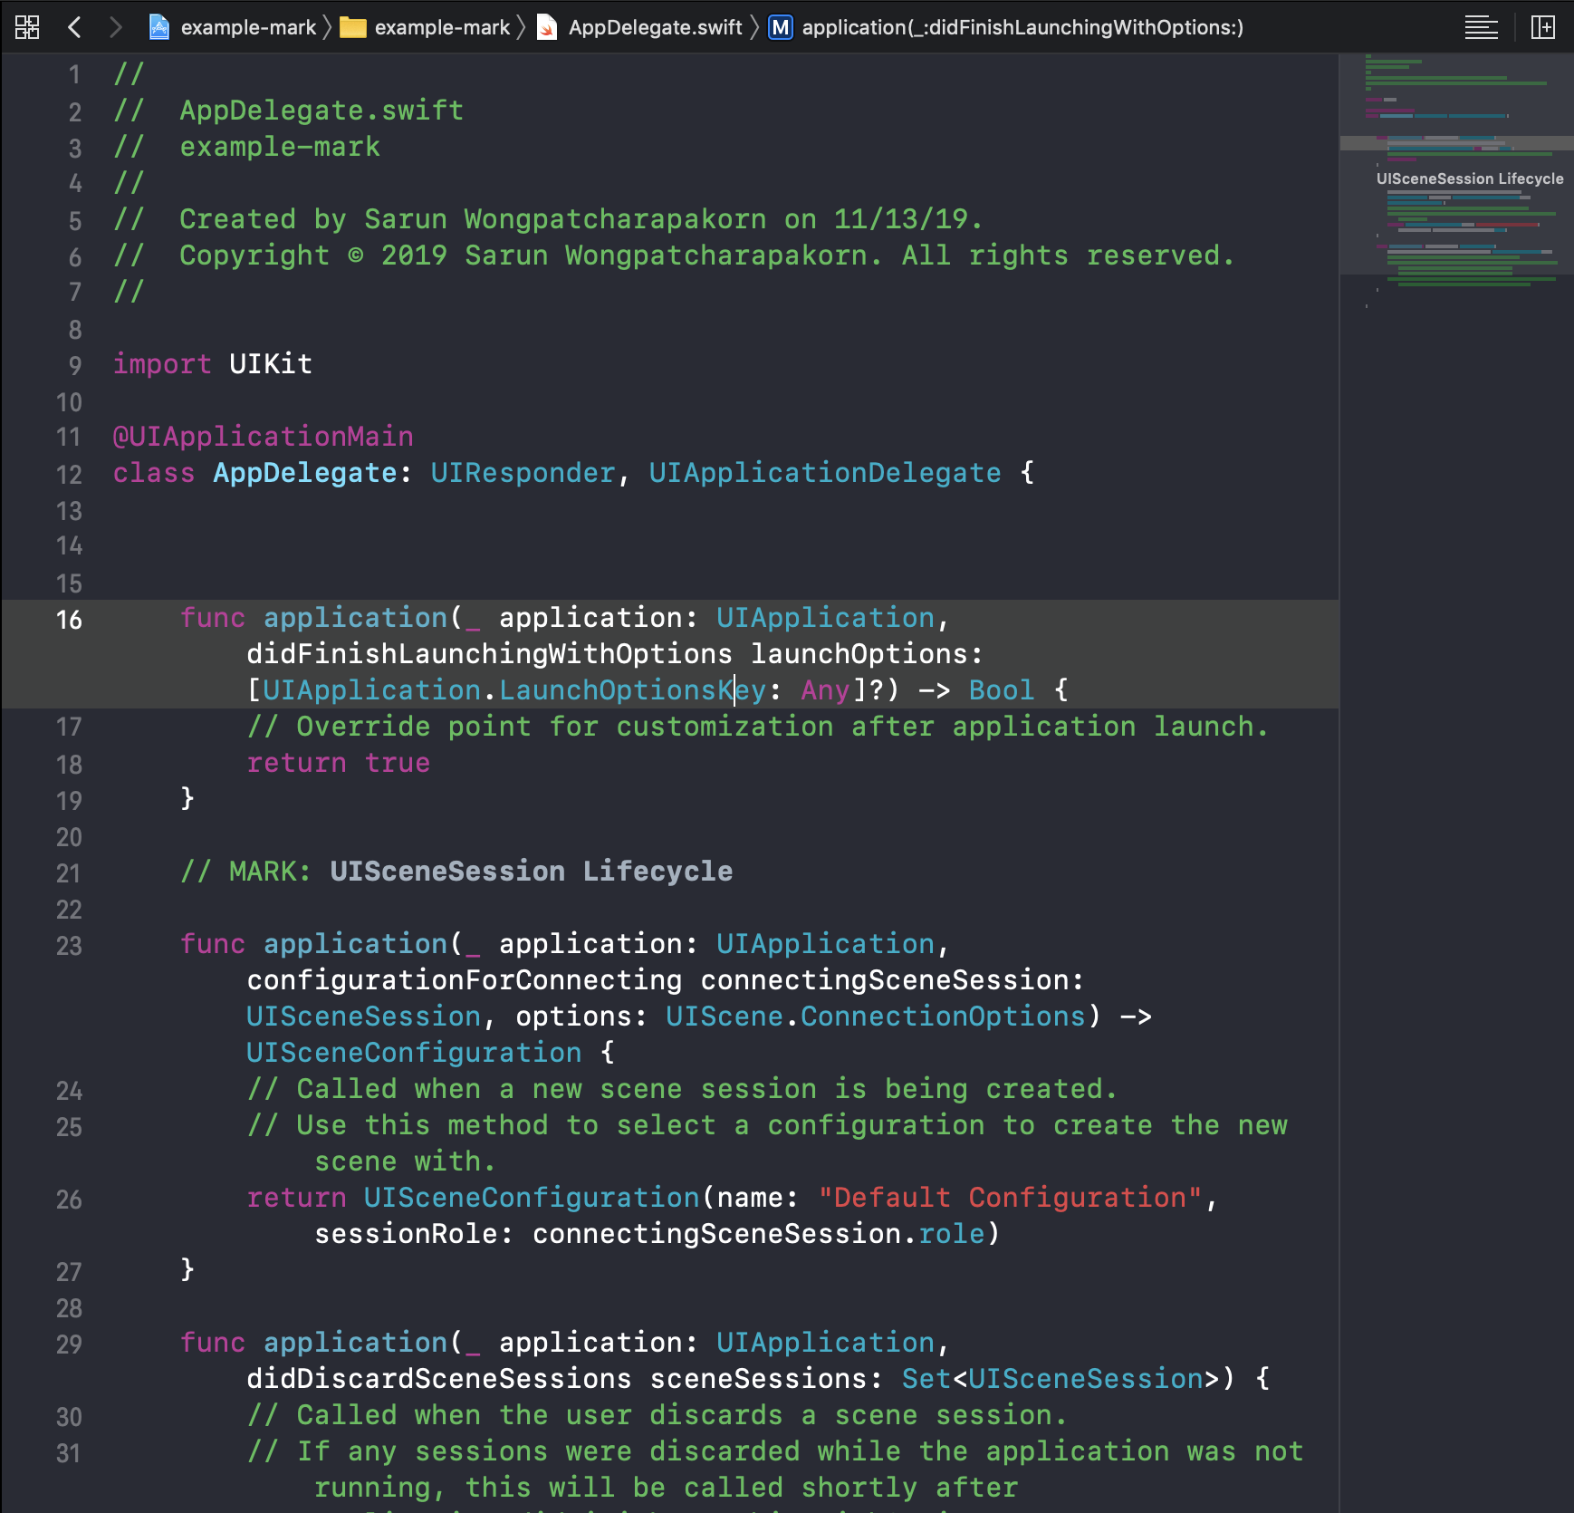Open the example-mark folder jump bar menu
The image size is (1574, 1513).
(x=442, y=27)
